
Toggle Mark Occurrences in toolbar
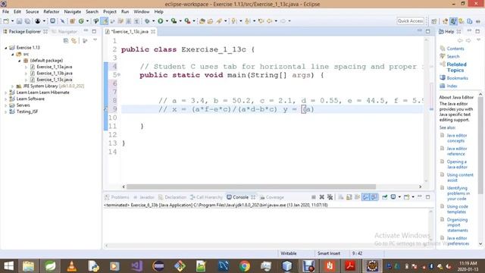105,21
